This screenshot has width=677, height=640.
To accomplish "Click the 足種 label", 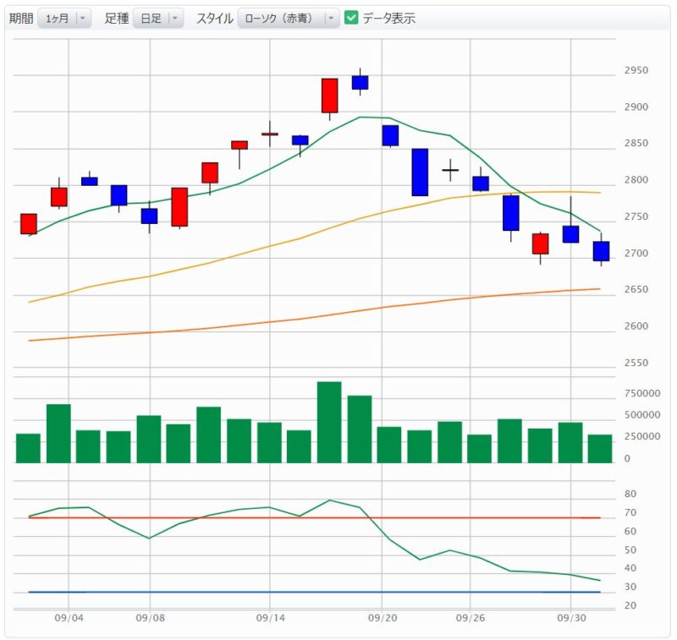I will click(x=116, y=18).
